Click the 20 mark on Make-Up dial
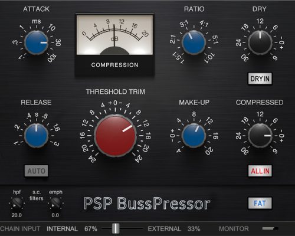Viewport: 295px width, 236px height. click(x=209, y=151)
